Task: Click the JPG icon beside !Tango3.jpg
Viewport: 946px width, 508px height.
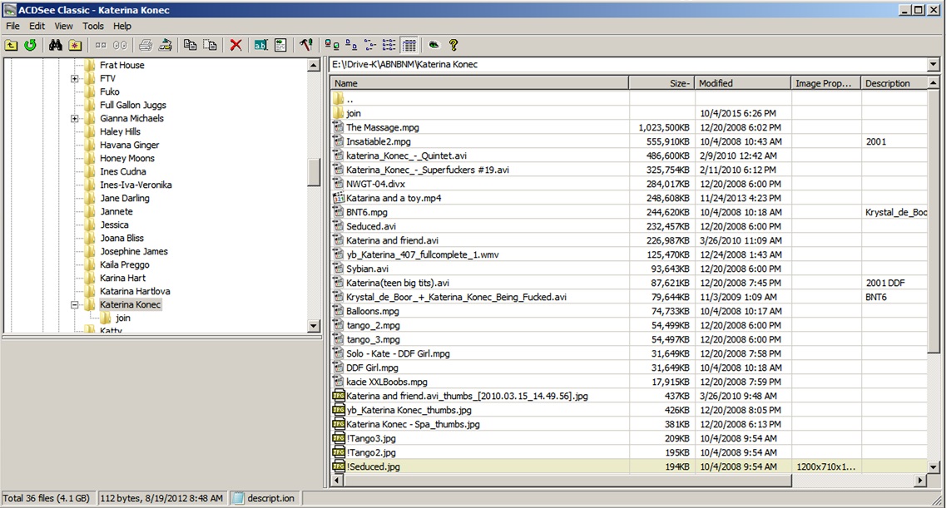Action: coord(339,438)
